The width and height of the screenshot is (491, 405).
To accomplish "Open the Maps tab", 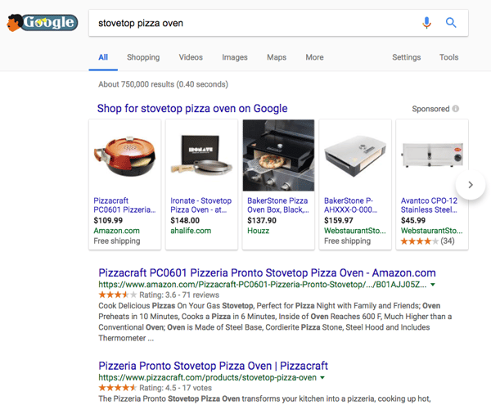I will point(277,57).
